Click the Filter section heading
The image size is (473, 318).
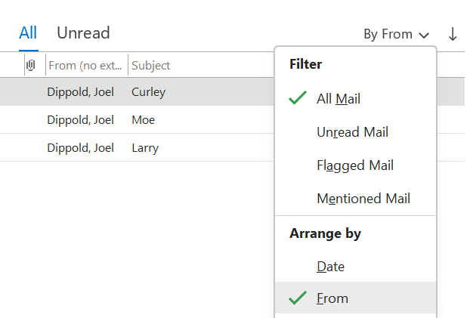click(306, 64)
